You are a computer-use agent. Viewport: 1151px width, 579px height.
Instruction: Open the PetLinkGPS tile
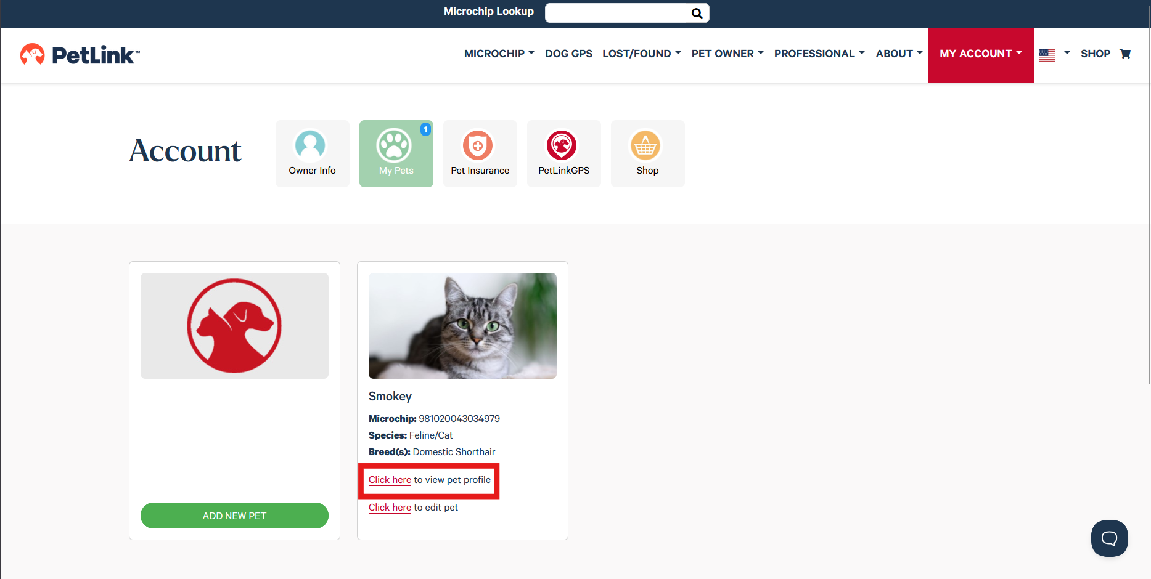point(564,153)
